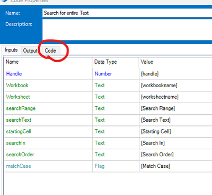Click the Value column header

point(175,62)
